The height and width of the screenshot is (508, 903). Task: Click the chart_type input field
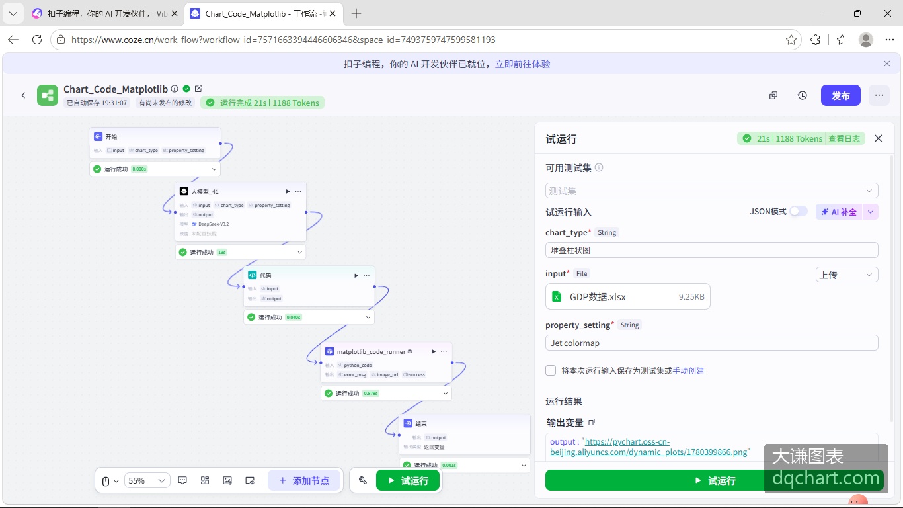click(x=712, y=250)
